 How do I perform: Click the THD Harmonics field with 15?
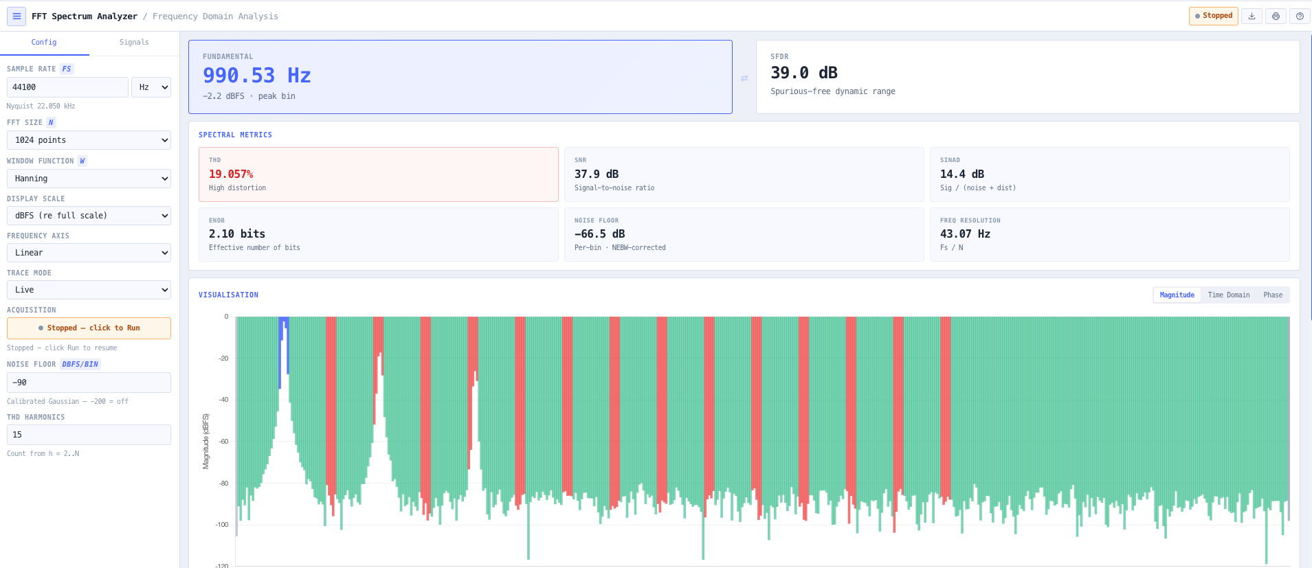tap(89, 435)
